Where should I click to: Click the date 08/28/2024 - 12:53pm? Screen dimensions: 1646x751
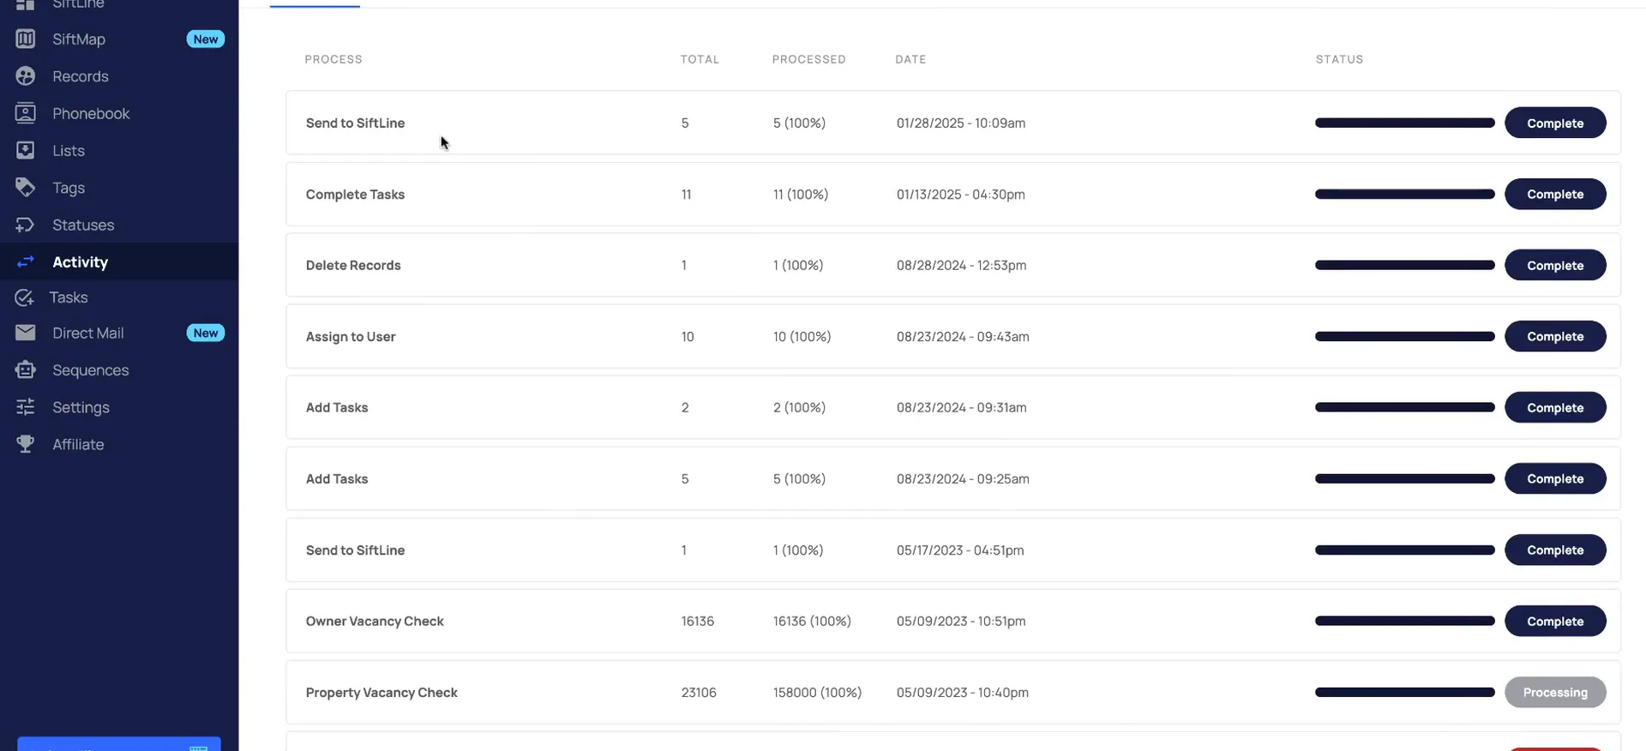[961, 265]
